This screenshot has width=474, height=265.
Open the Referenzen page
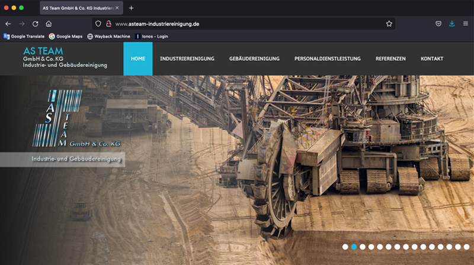pos(390,59)
